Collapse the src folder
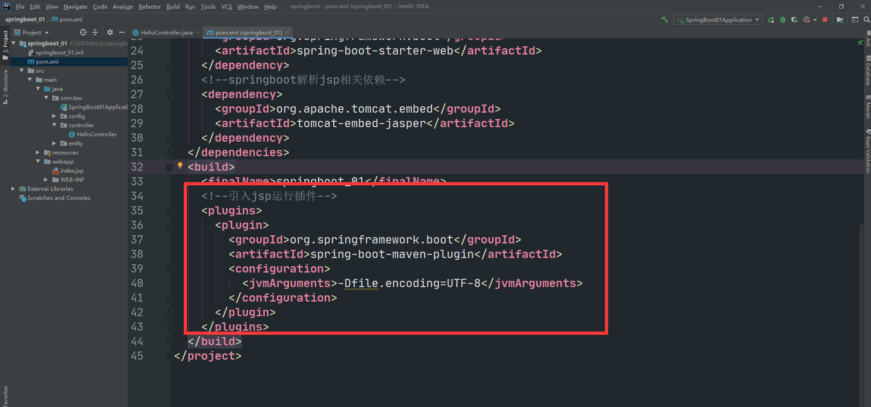 click(22, 70)
